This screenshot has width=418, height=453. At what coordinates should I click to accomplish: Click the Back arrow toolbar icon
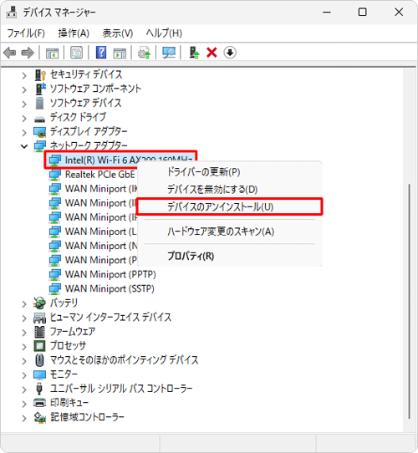tap(10, 53)
